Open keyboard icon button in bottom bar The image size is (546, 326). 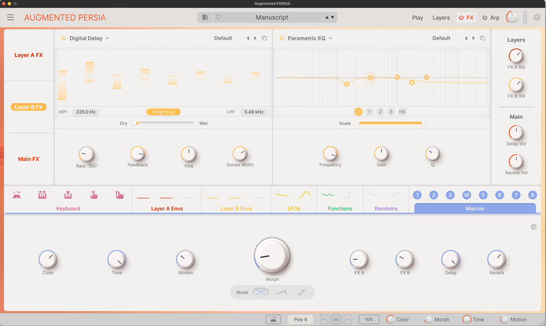pyautogui.click(x=274, y=319)
